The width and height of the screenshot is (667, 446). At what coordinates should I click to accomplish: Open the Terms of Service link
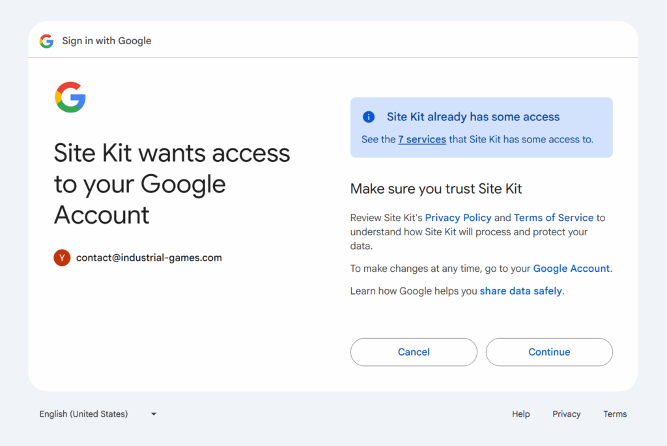click(553, 218)
